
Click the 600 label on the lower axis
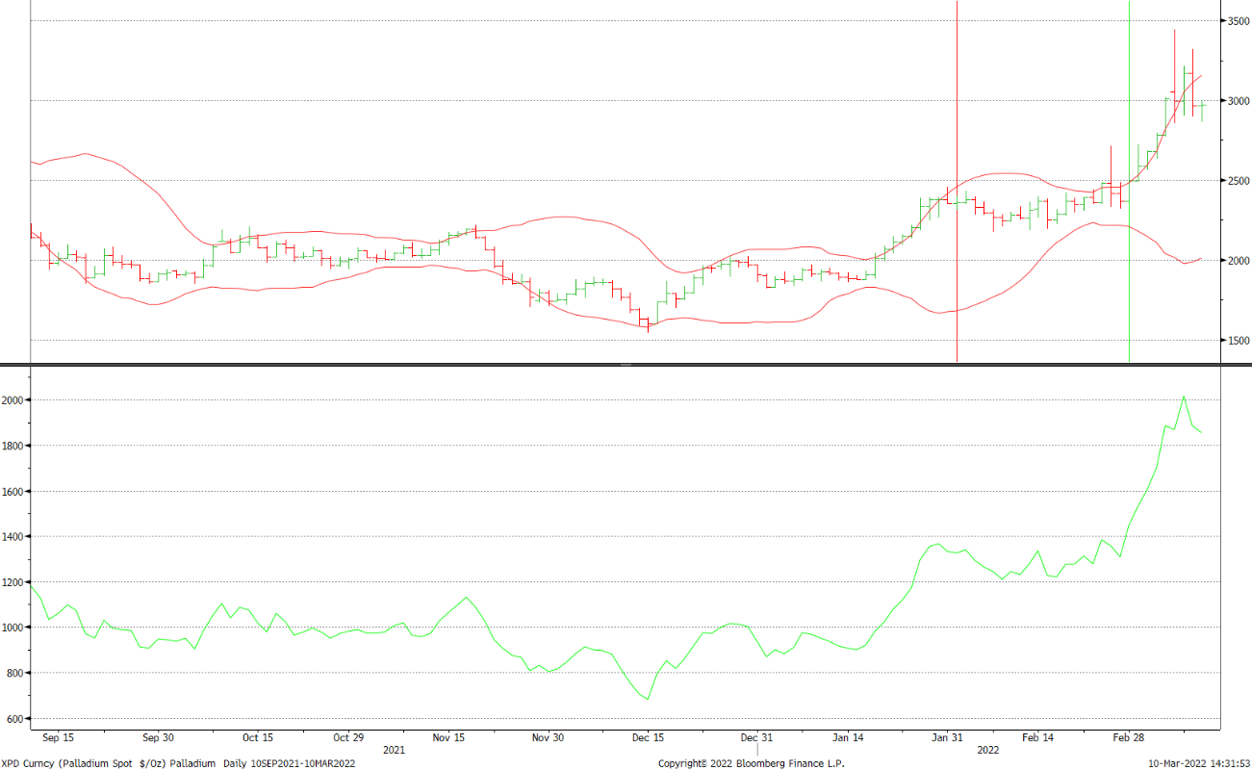[16, 718]
